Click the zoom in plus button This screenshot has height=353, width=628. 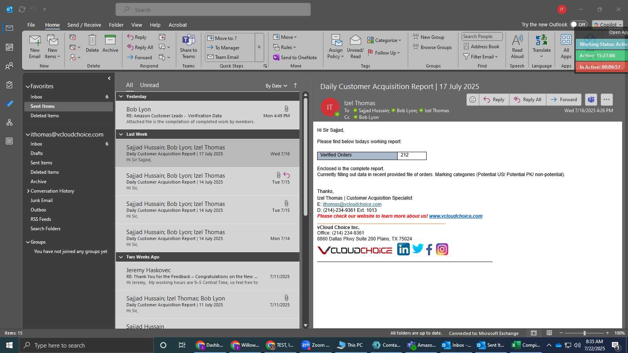tap(608, 333)
